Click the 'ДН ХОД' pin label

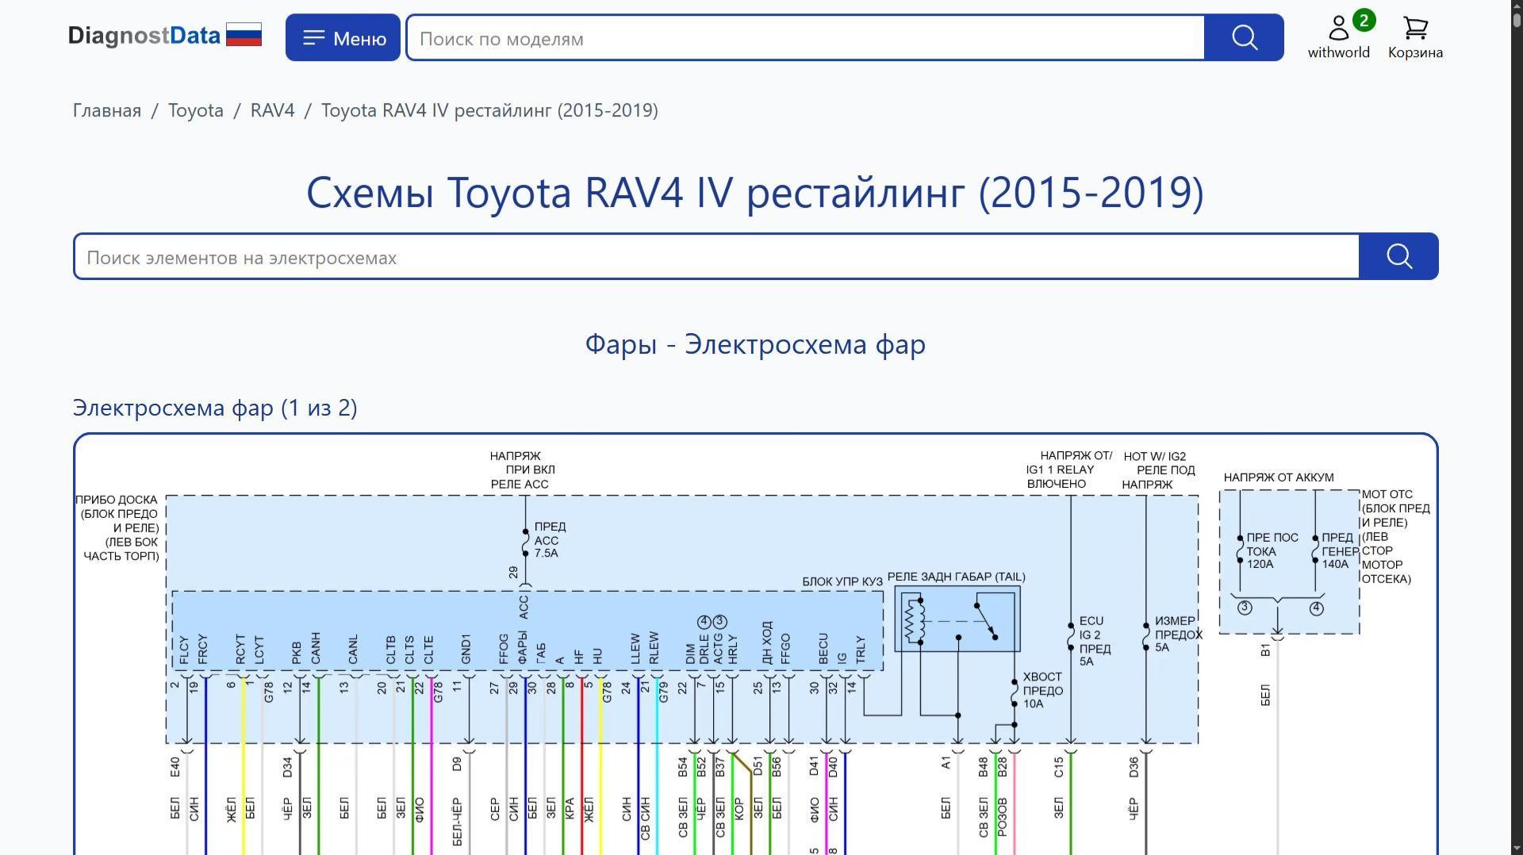click(x=766, y=642)
